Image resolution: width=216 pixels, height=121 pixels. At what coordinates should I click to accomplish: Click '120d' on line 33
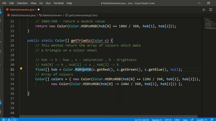coord(146,79)
